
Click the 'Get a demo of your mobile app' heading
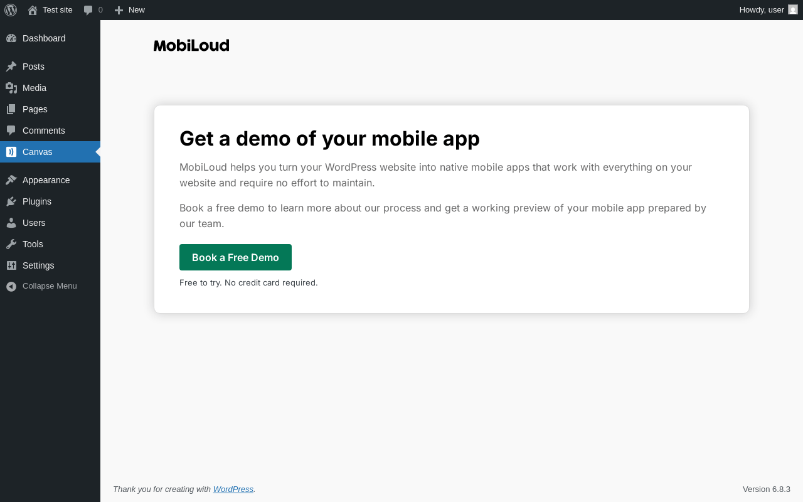pyautogui.click(x=329, y=138)
